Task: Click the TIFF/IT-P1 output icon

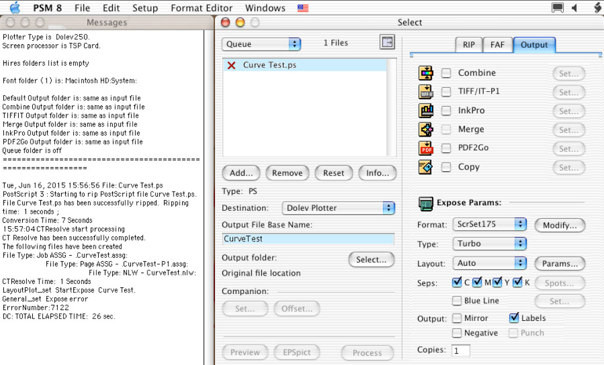Action: [426, 92]
